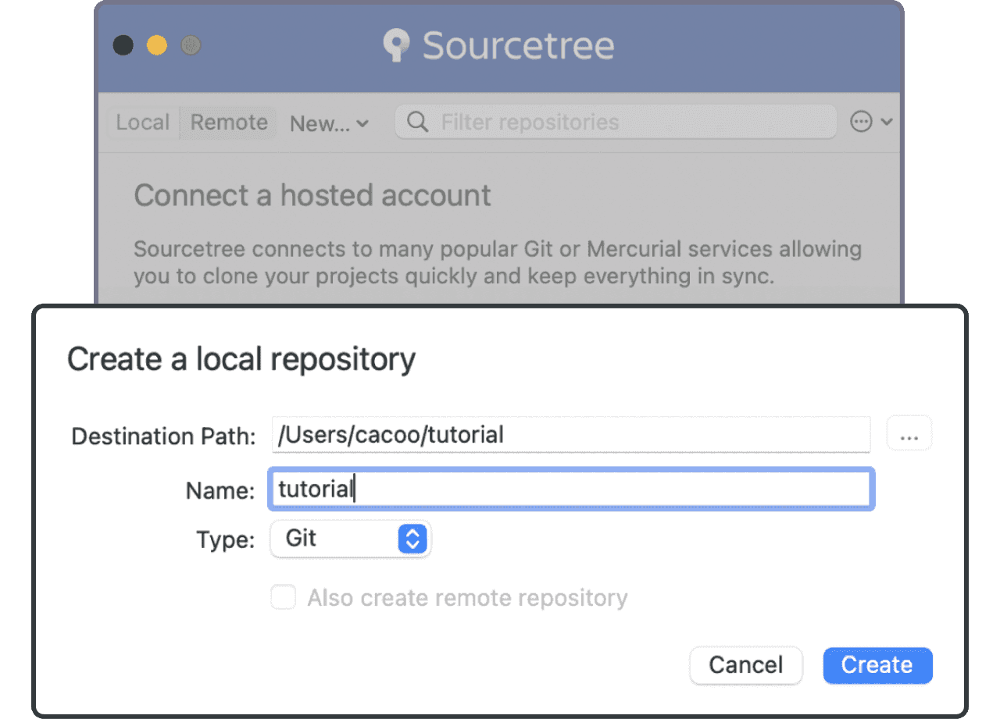
Task: Click the Filter repositories search field
Action: point(615,122)
